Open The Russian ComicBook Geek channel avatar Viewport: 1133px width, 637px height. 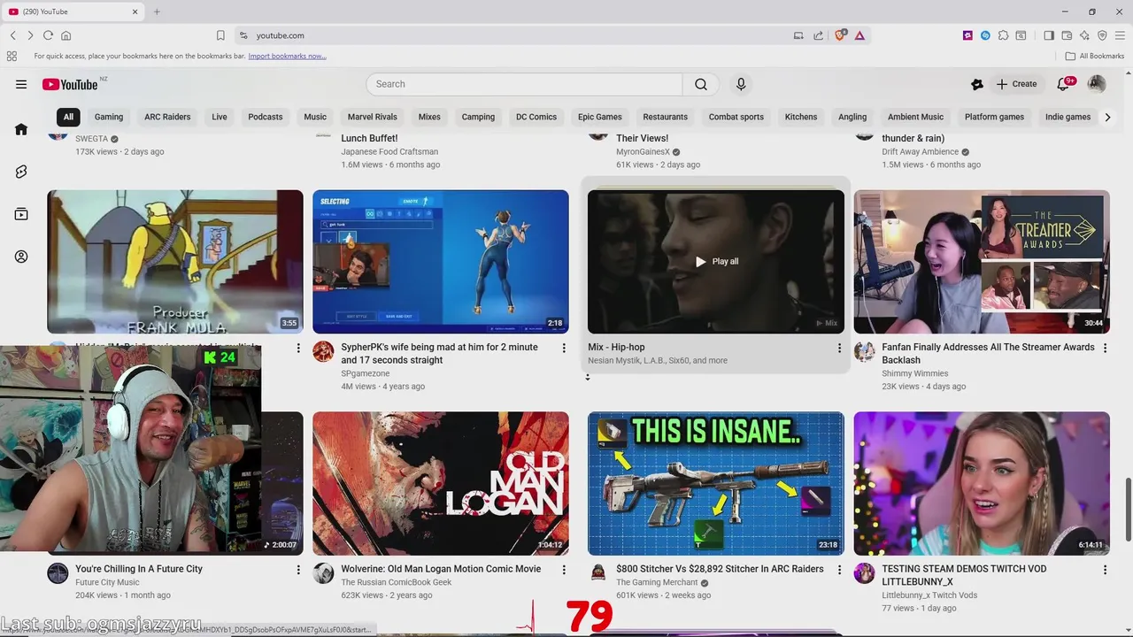(x=324, y=573)
